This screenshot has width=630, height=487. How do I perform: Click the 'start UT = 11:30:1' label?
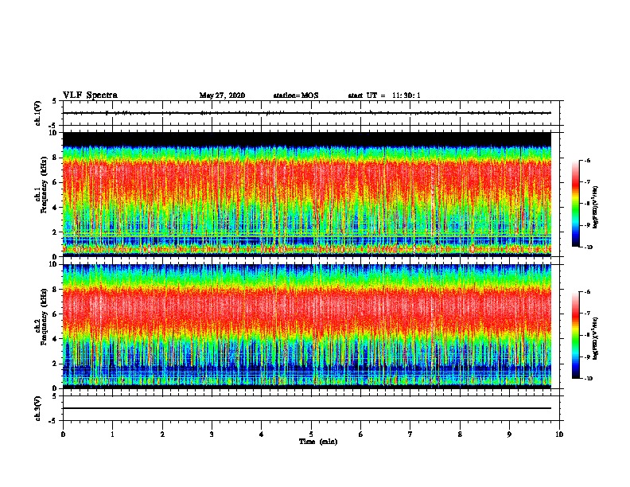pyautogui.click(x=384, y=95)
